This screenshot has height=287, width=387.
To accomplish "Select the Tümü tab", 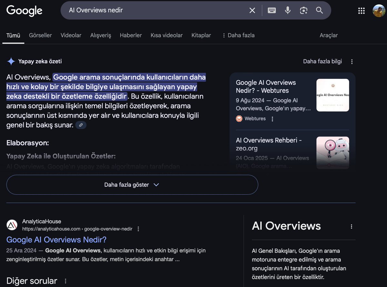I will (x=13, y=35).
